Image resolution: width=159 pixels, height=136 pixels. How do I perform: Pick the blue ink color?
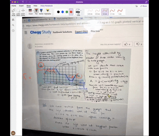click(x=63, y=12)
